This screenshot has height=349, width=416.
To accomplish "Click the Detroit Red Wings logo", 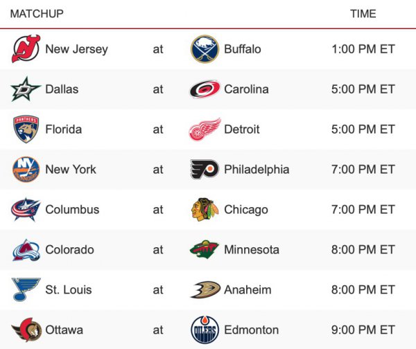I will click(205, 129).
